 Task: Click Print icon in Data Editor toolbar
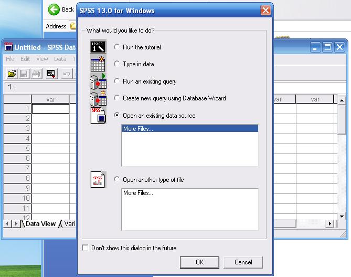(x=37, y=74)
